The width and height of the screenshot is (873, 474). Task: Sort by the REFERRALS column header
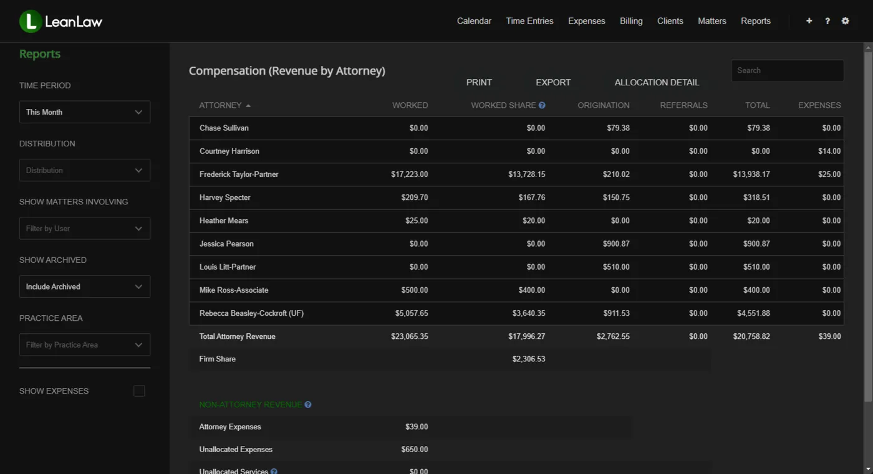click(x=683, y=105)
